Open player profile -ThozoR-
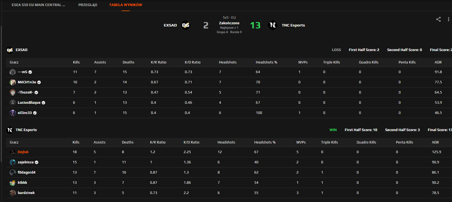This screenshot has width=452, height=202. coord(26,92)
